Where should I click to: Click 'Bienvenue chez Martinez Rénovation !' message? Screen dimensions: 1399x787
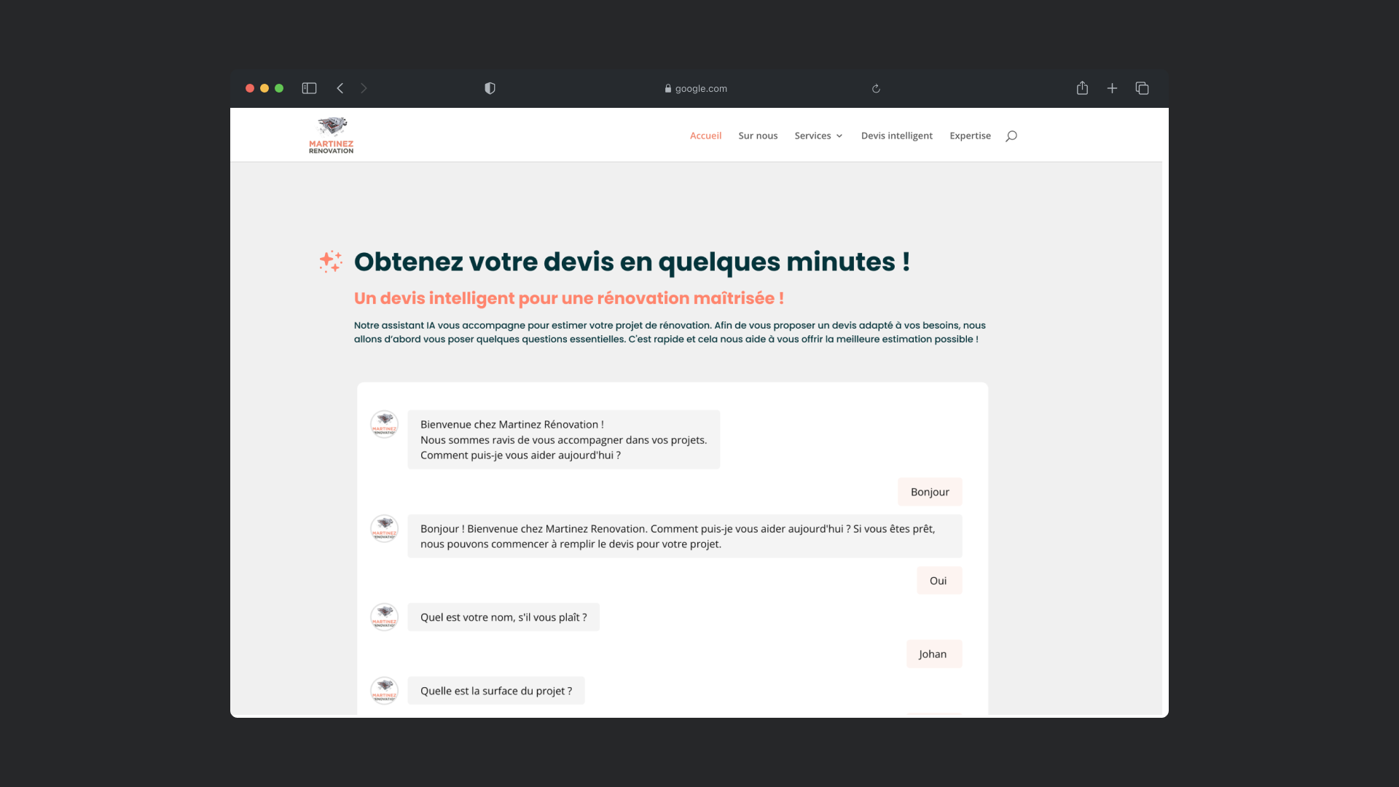point(563,439)
